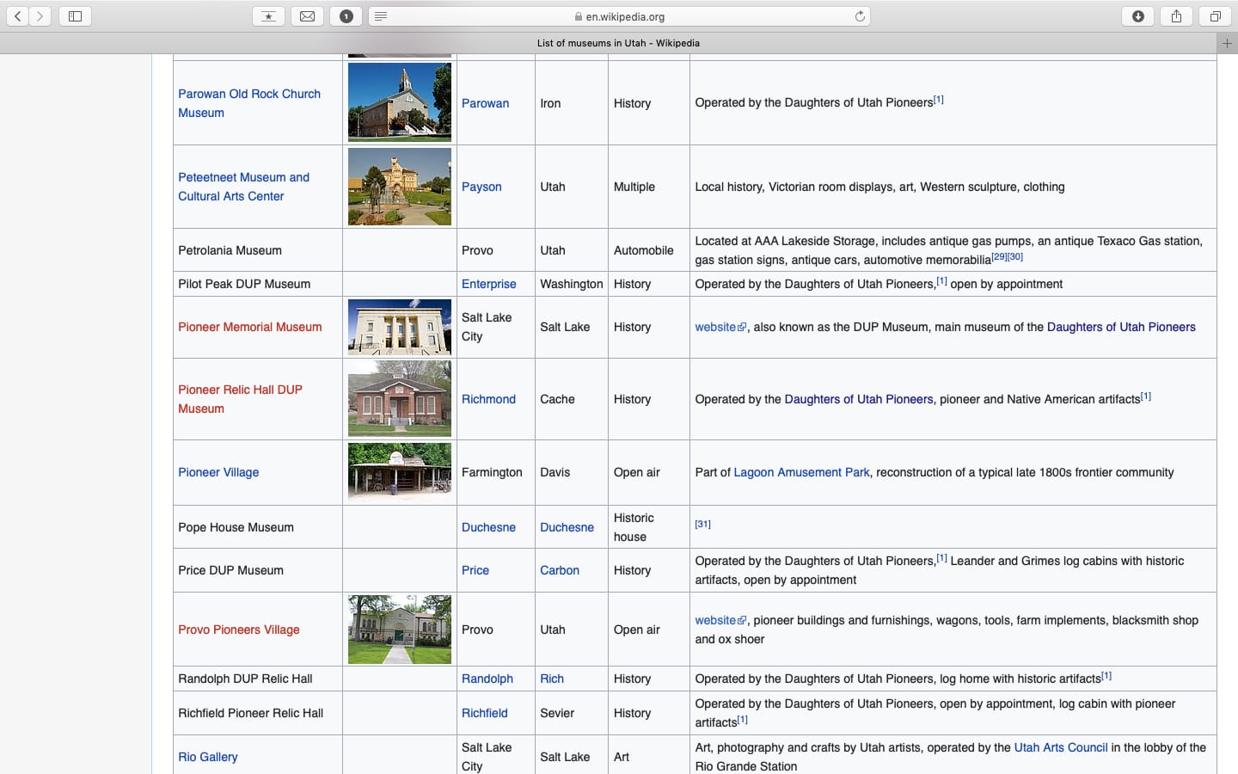Follow the Lagoon Amusement Park link
This screenshot has width=1238, height=774.
pyautogui.click(x=801, y=472)
